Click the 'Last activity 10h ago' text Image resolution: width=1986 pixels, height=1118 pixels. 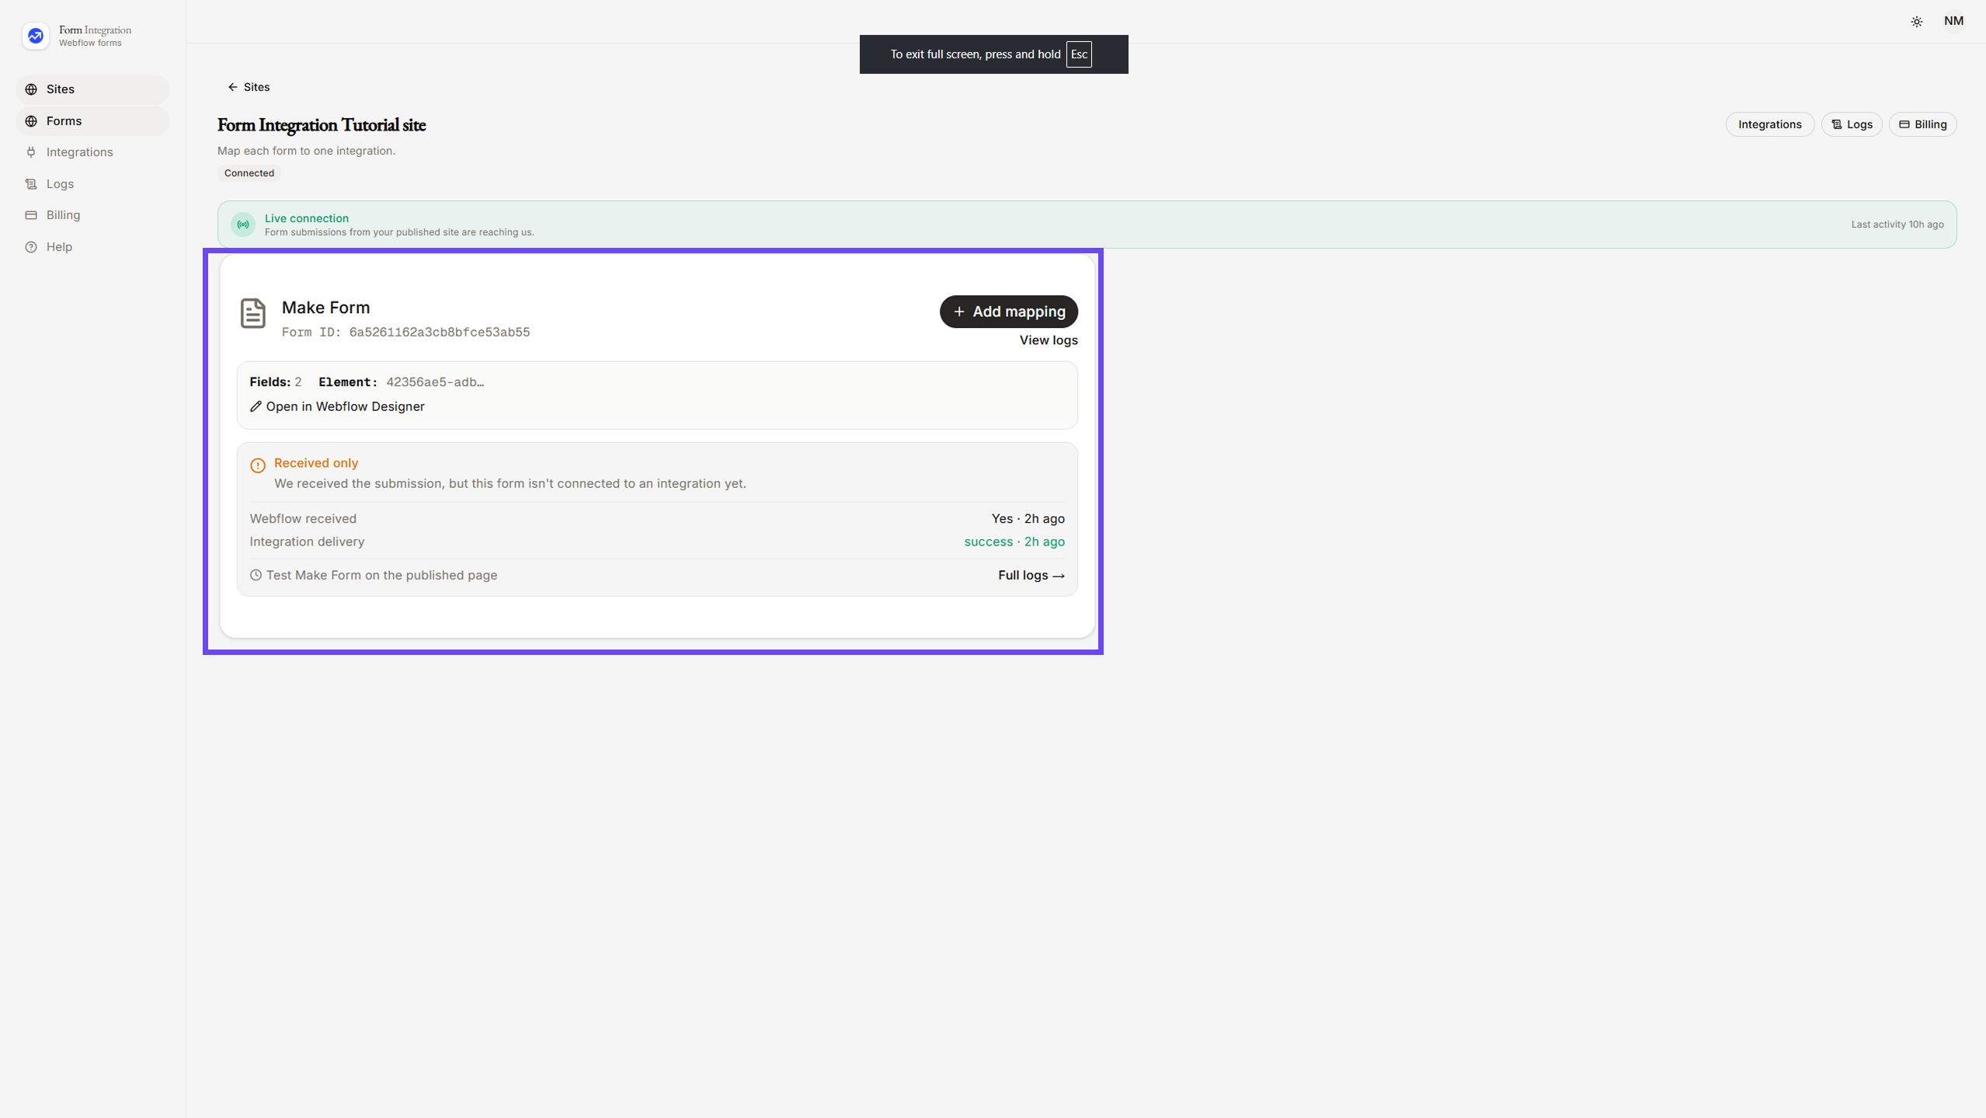[1897, 225]
